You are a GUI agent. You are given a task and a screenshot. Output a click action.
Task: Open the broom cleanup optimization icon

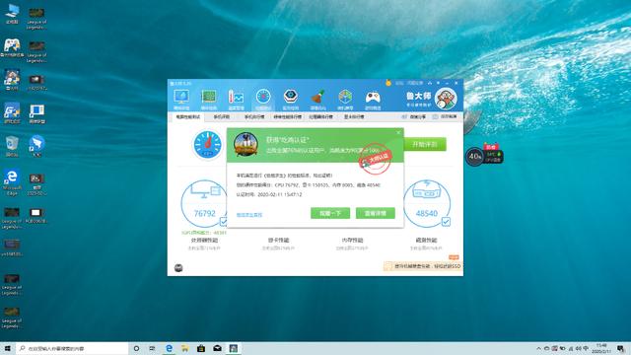317,99
